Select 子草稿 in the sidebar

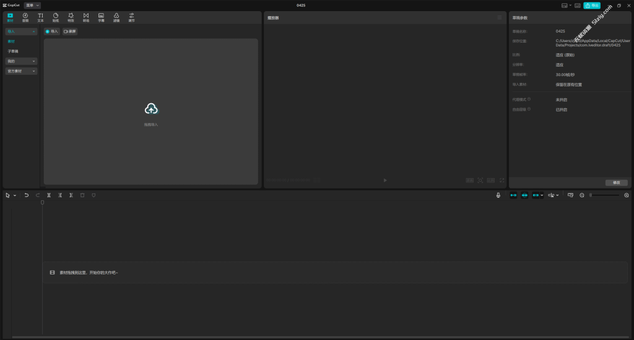pos(13,51)
